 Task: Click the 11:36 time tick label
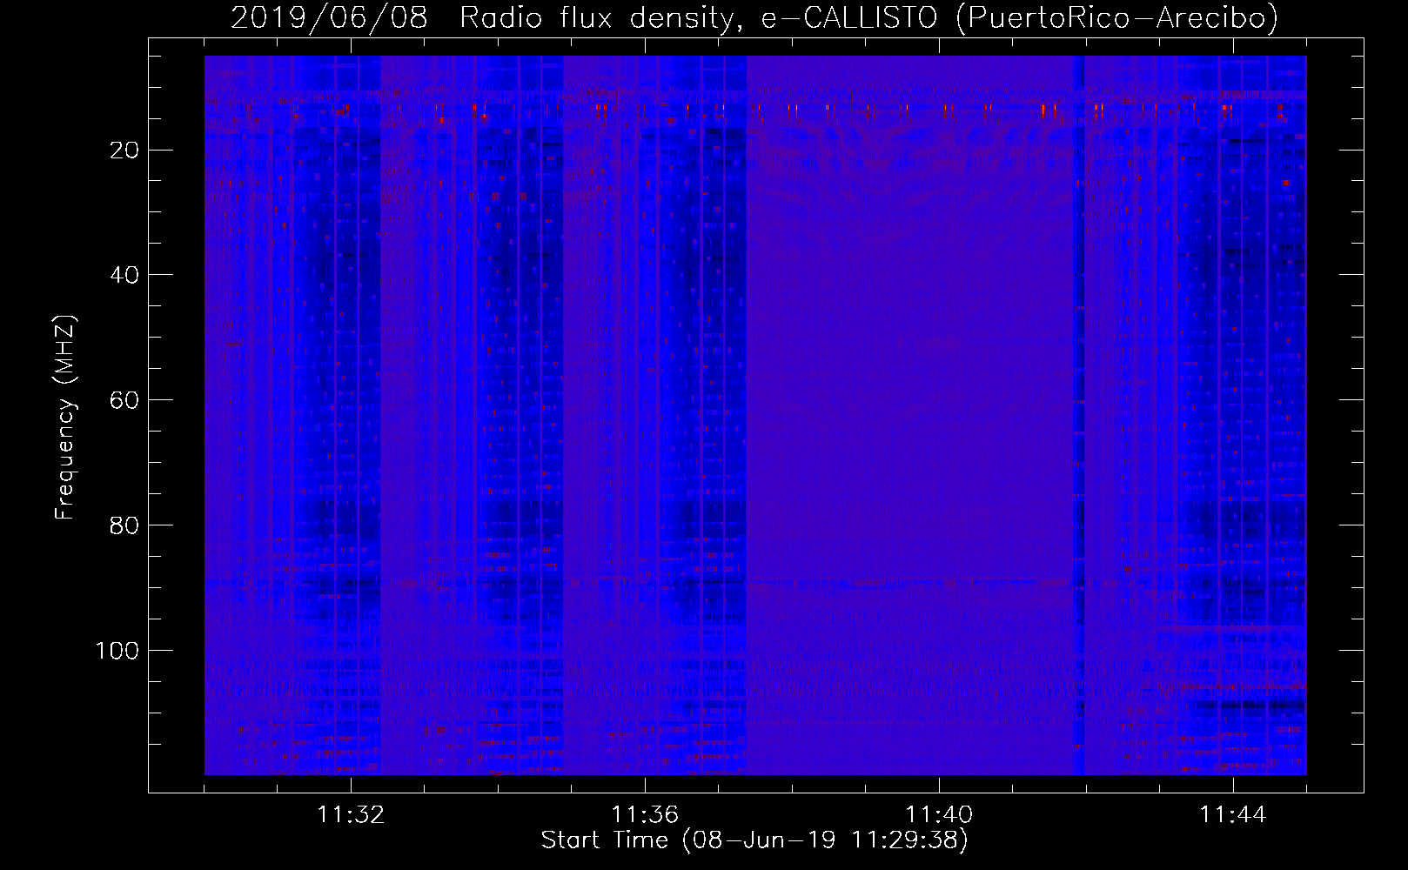click(645, 815)
